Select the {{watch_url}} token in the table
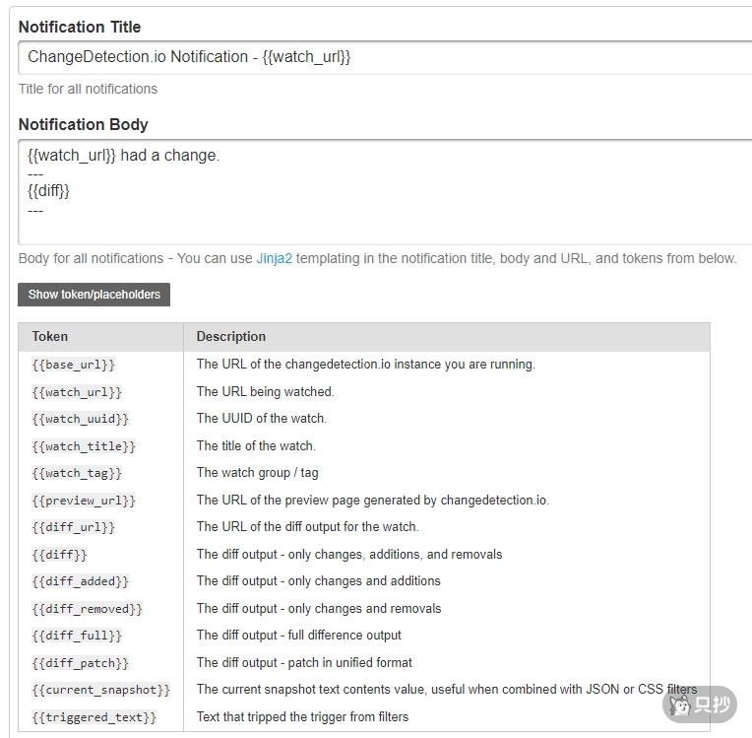 click(77, 392)
